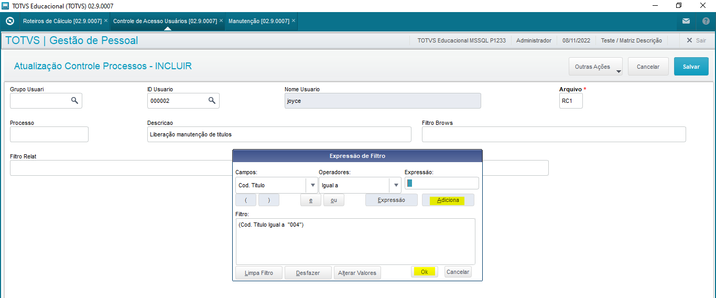The height and width of the screenshot is (298, 716).
Task: Open the Outras Ações dropdown
Action: 595,67
